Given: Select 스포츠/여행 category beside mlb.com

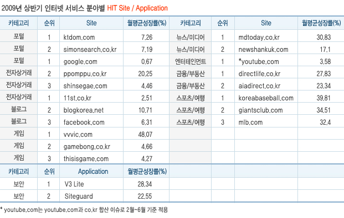Looking at the screenshot, I should (x=191, y=123).
